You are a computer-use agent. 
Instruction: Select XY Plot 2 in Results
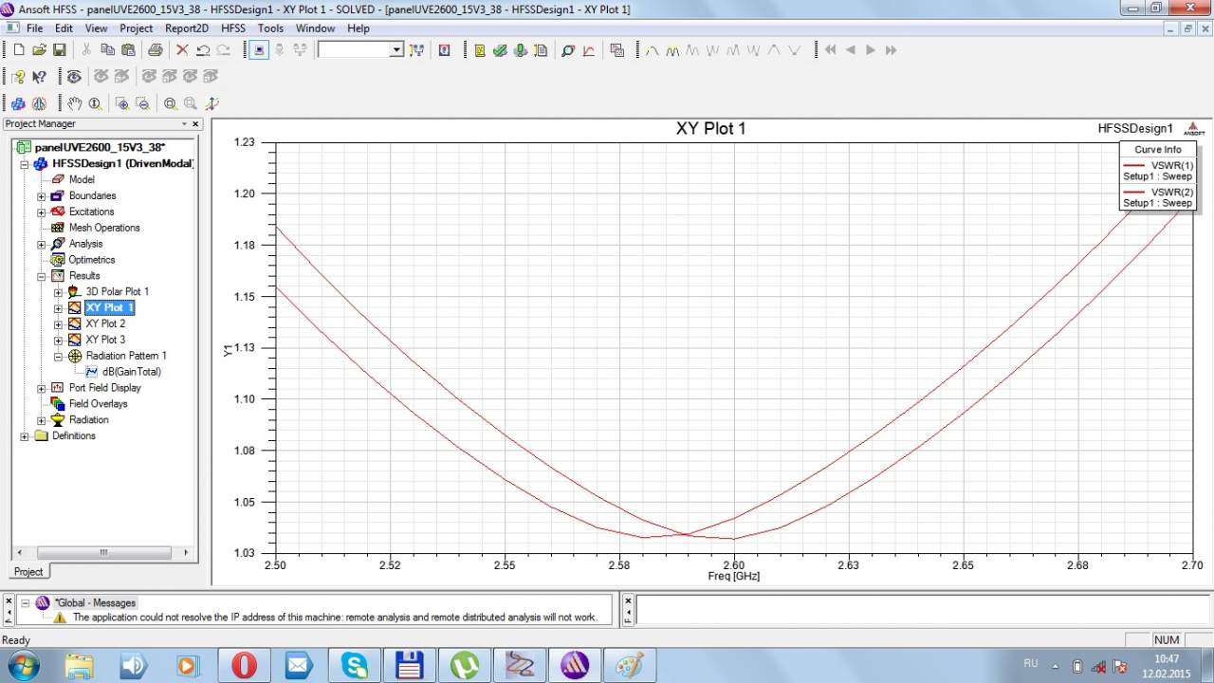105,323
